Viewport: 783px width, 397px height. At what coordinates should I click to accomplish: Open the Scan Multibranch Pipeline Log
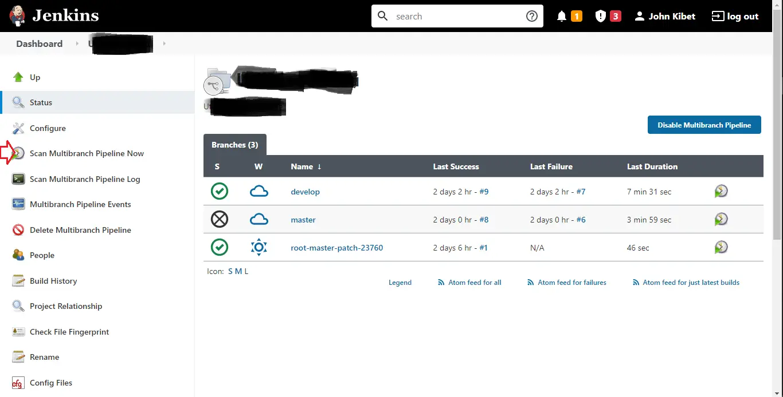(x=84, y=178)
